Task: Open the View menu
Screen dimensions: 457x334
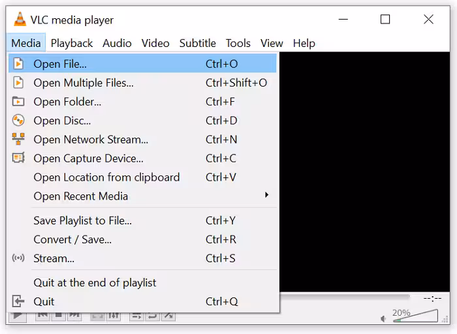Action: (272, 43)
